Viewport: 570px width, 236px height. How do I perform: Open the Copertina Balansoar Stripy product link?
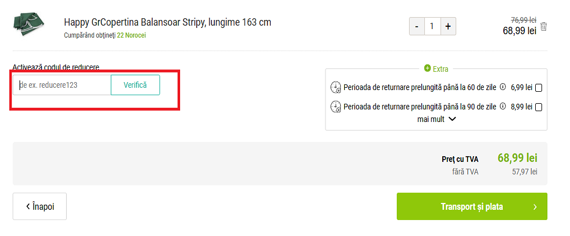168,22
